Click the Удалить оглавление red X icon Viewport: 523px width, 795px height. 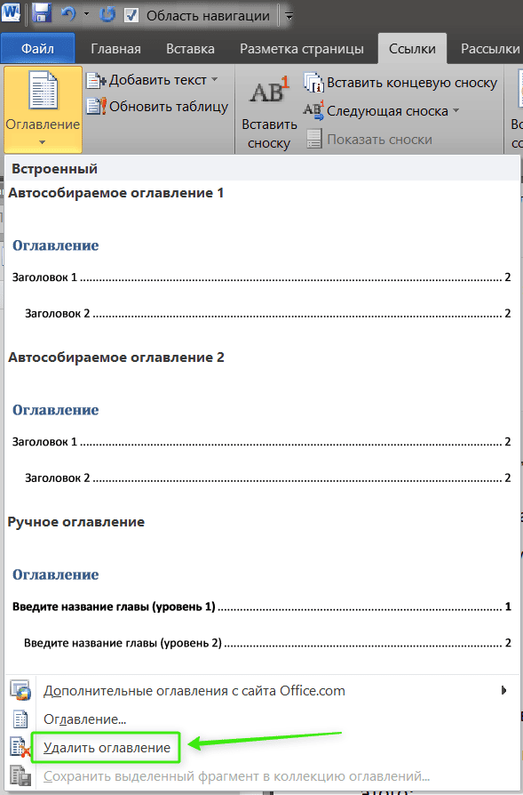point(20,748)
